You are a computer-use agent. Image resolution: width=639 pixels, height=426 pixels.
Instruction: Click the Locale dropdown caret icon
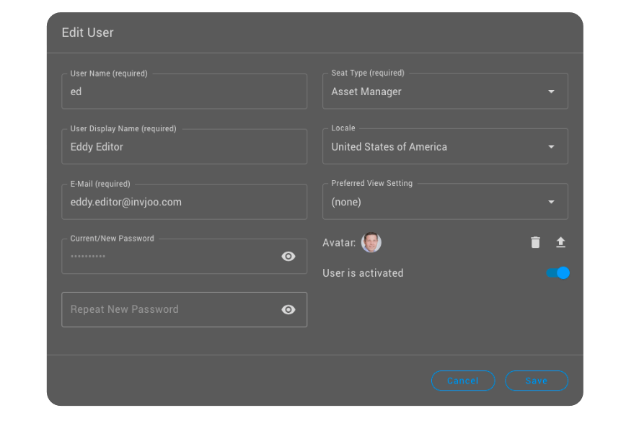pos(551,146)
